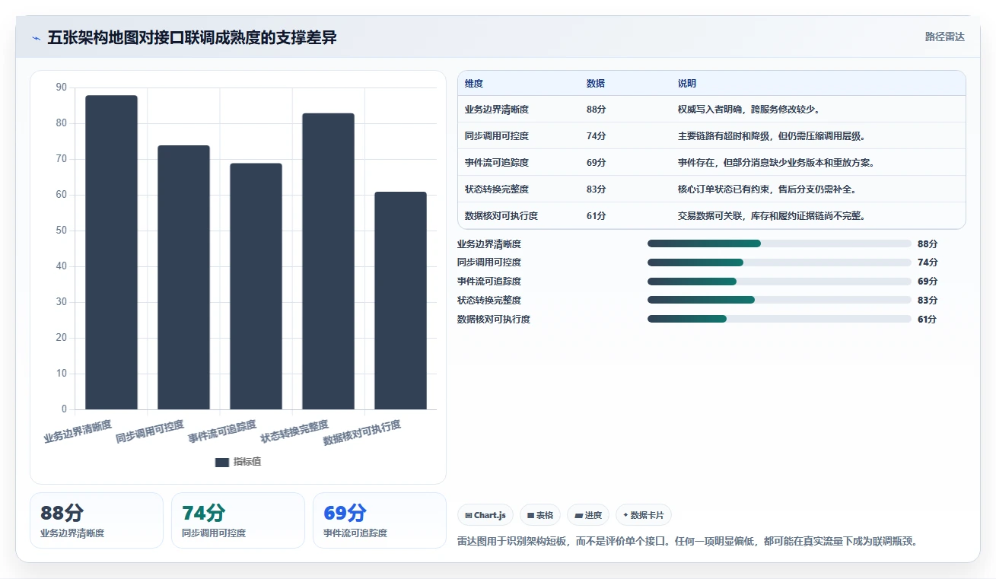The width and height of the screenshot is (996, 579).
Task: Click the x-axis label 数据核对可执行度 under the chart
Action: click(x=362, y=432)
